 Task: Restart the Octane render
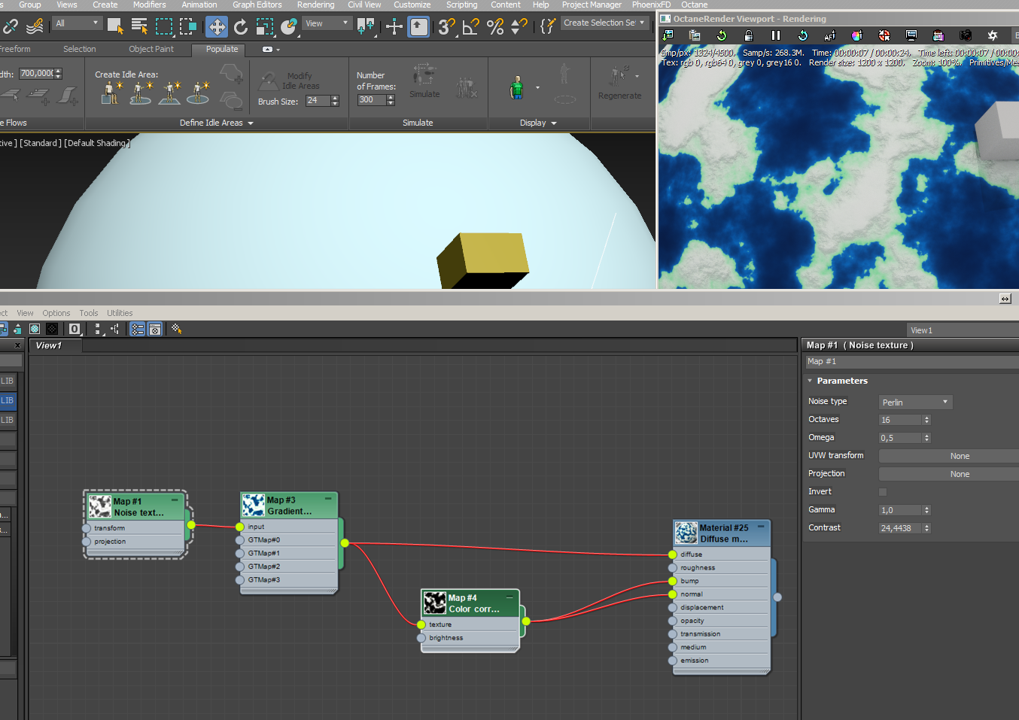[803, 35]
